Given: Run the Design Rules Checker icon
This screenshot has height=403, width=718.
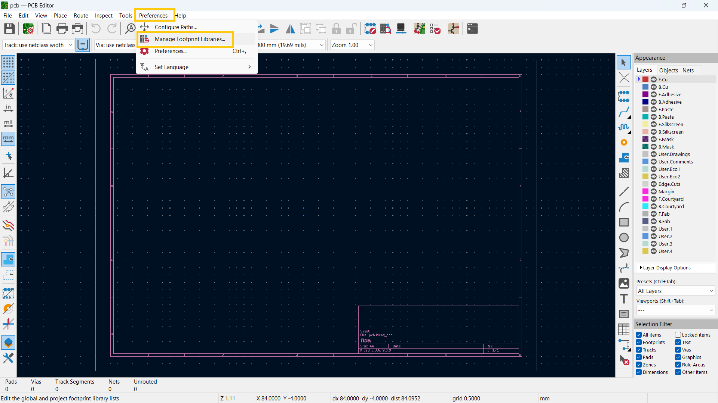Looking at the screenshot, I should pos(435,29).
